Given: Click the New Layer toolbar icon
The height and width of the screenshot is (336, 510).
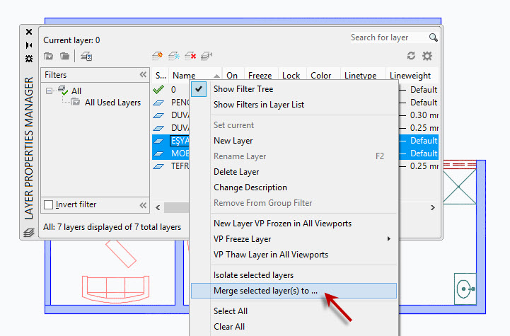Looking at the screenshot, I should pos(158,56).
